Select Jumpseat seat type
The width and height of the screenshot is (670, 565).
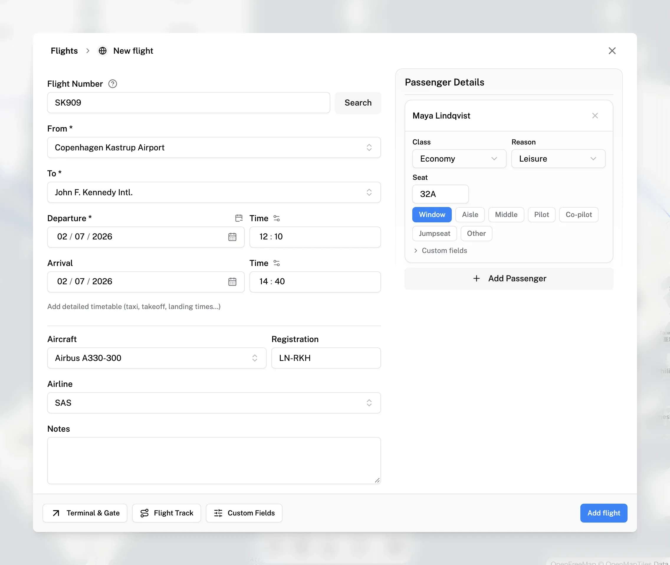click(434, 234)
